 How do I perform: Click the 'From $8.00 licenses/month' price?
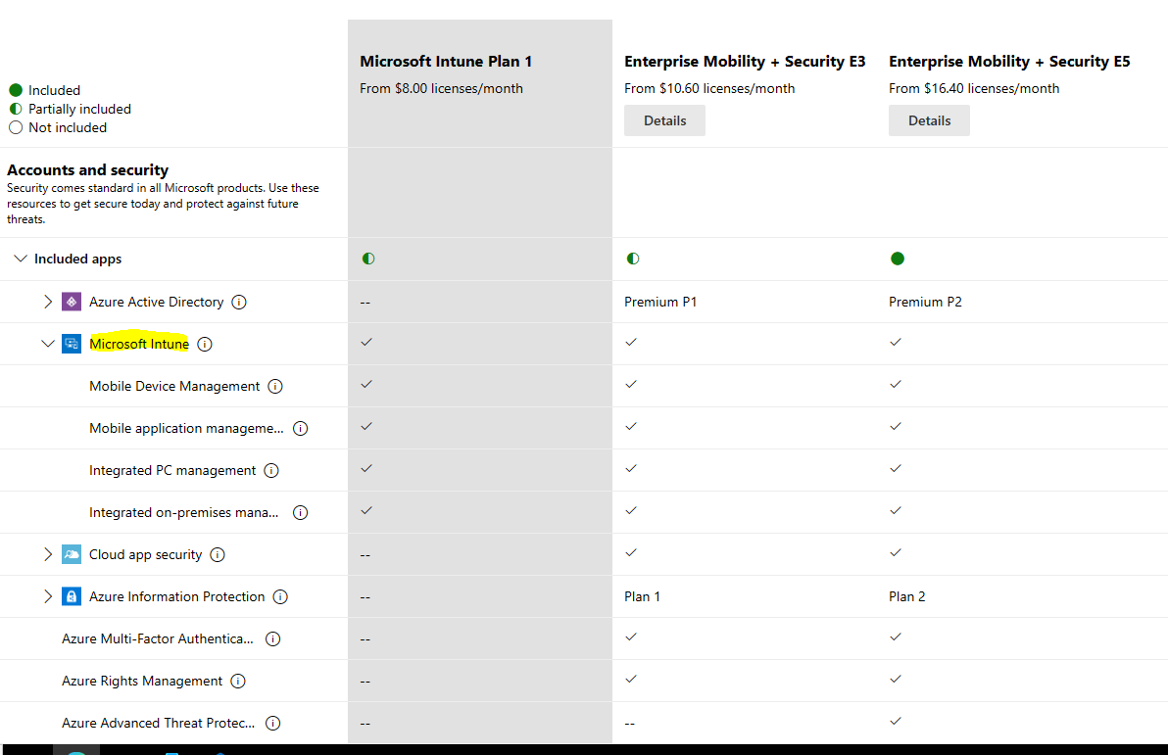point(441,88)
